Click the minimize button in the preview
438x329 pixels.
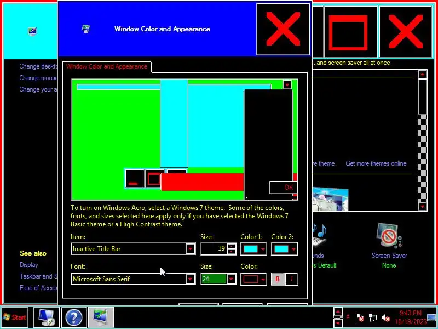tap(134, 179)
